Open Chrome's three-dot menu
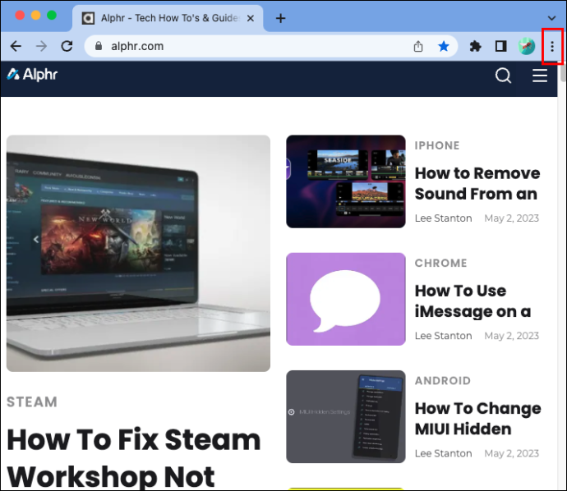This screenshot has height=491, width=567. [x=552, y=46]
